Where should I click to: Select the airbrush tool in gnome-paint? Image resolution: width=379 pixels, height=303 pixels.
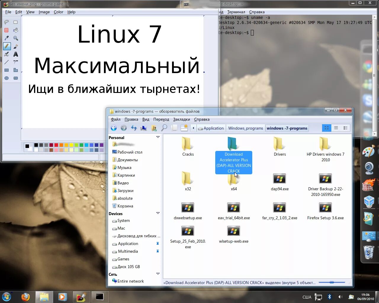tap(7, 54)
